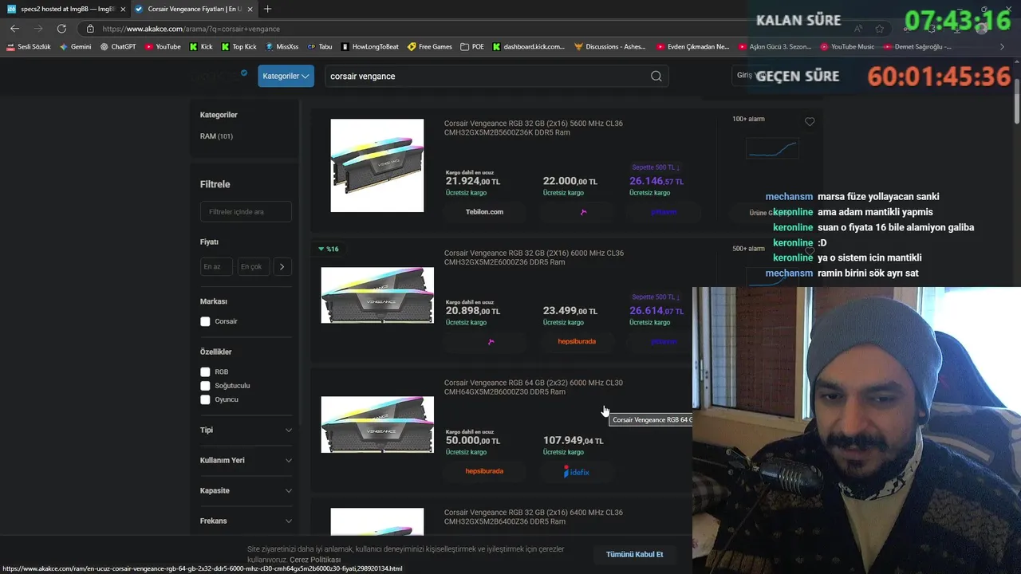Click the Filtreler içinde ara field
Screen dimensions: 1021x574
click(246, 212)
